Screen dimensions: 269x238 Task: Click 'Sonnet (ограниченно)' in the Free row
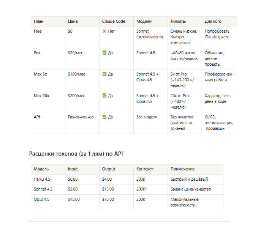click(150, 34)
